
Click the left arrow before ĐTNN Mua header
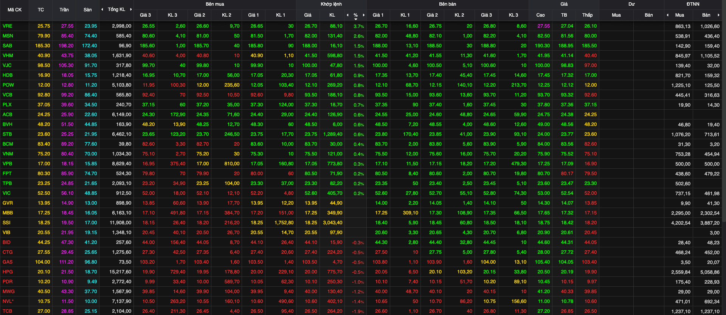tap(668, 15)
